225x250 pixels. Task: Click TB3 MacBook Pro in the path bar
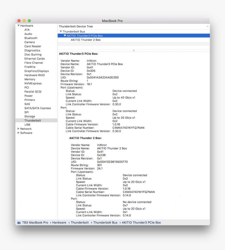pos(35,223)
